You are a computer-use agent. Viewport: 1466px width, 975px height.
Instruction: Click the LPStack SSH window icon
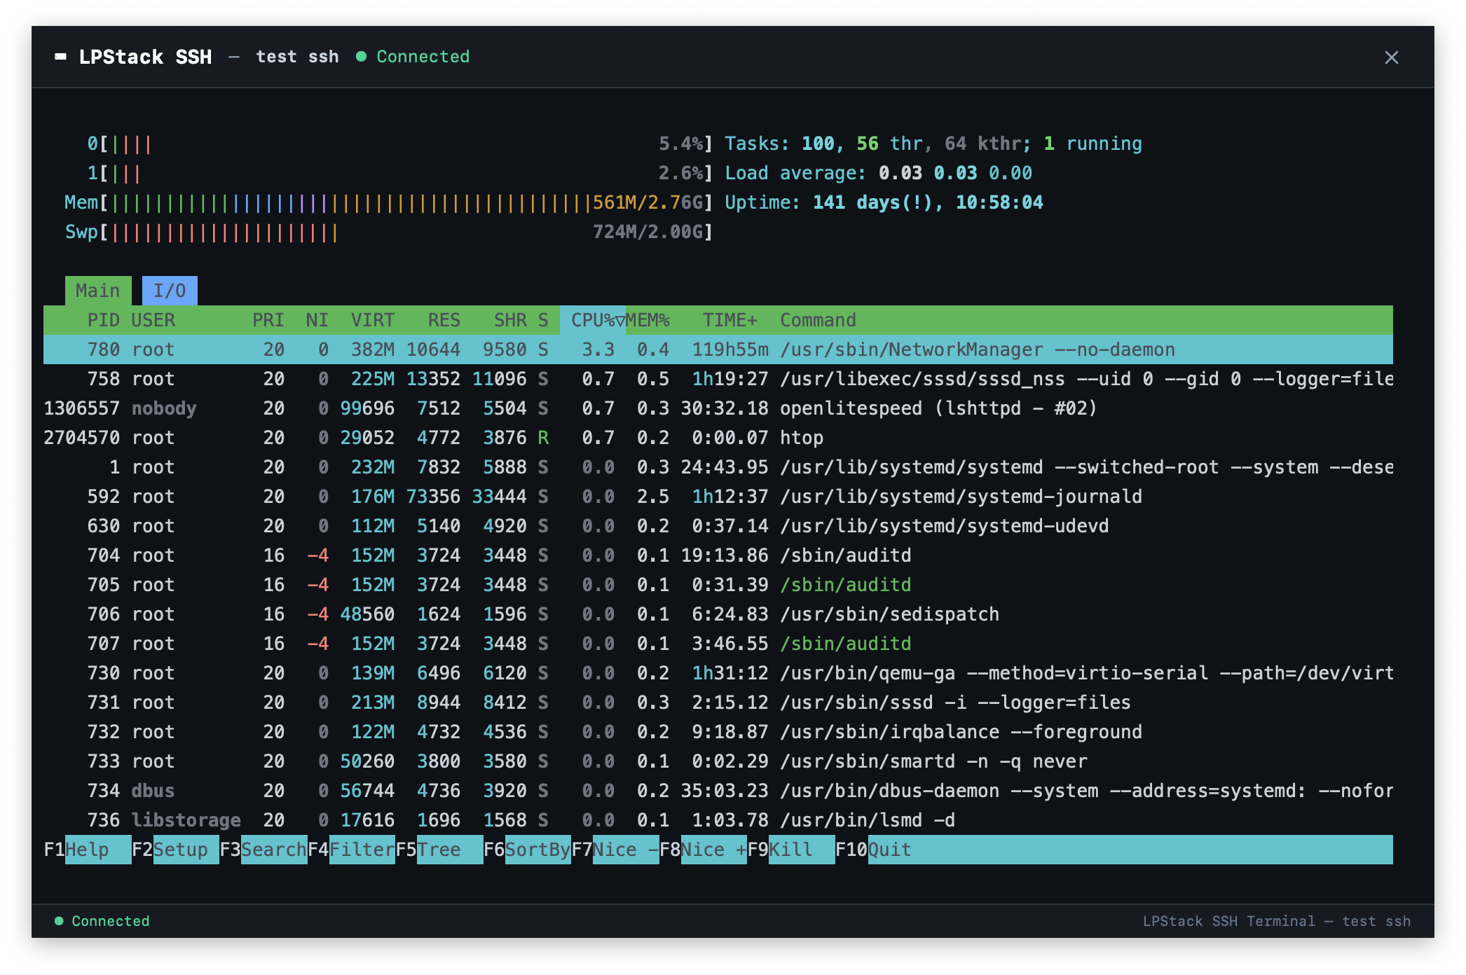pos(60,57)
